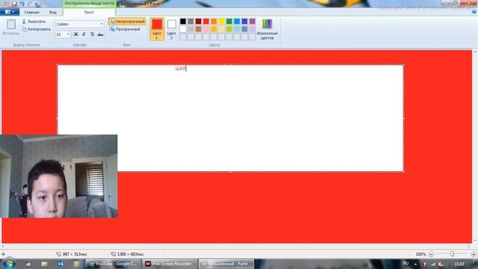Undo the last action
The width and height of the screenshot is (478, 269).
pos(22,4)
